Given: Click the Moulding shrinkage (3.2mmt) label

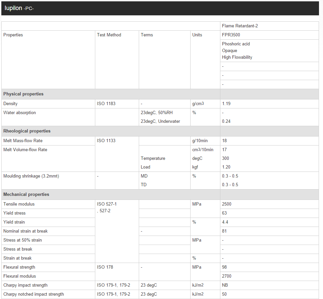Looking at the screenshot, I should point(31,176).
